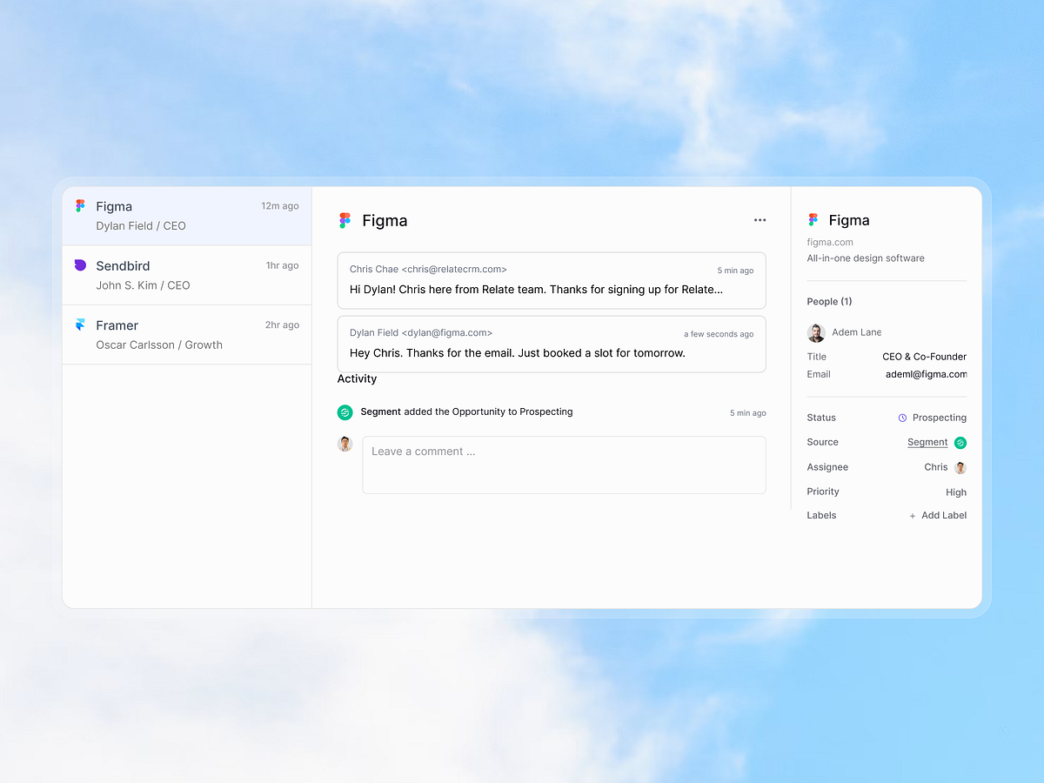Click the People (1) section heading

[829, 301]
